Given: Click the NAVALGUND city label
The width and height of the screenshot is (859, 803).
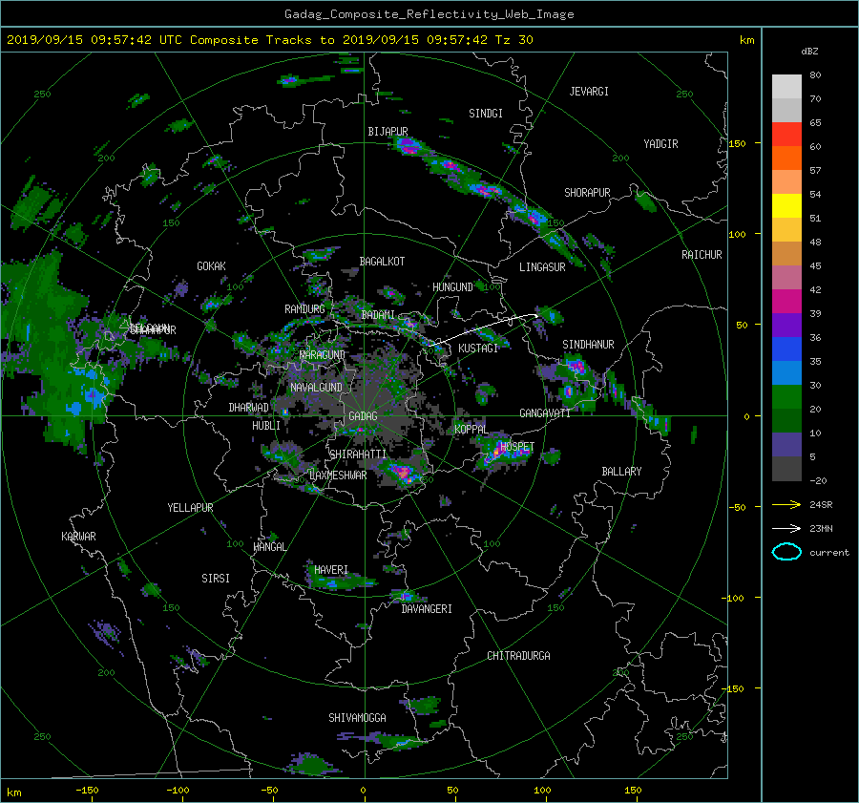Looking at the screenshot, I should pos(316,388).
